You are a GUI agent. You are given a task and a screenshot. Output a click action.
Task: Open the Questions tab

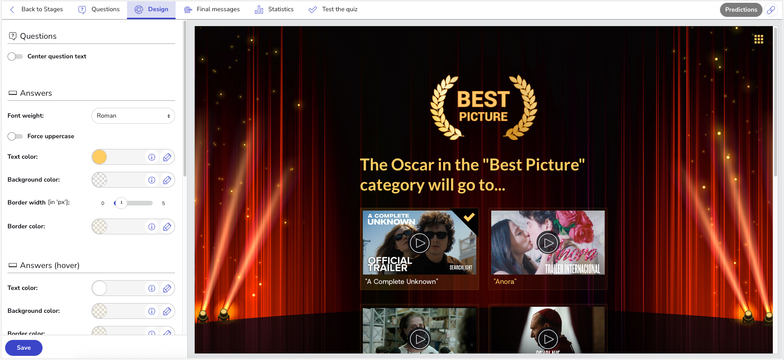[99, 9]
